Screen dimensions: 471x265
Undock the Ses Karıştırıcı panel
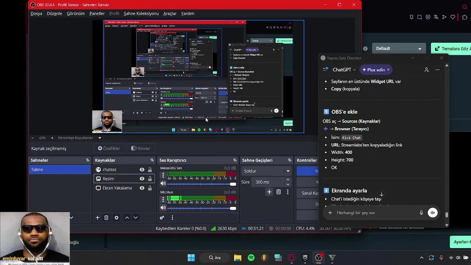coord(235,160)
